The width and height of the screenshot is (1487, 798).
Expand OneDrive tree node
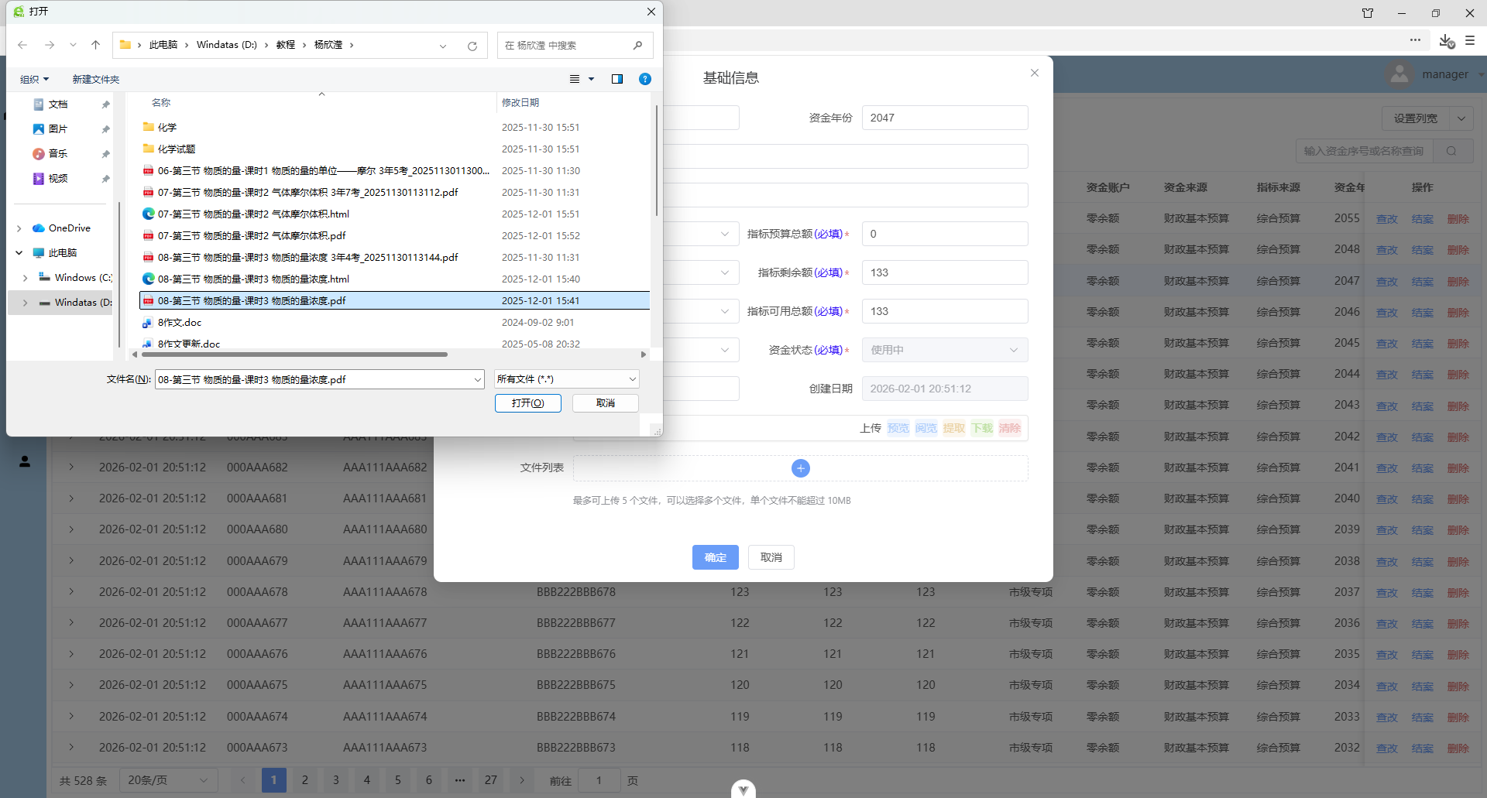point(19,228)
